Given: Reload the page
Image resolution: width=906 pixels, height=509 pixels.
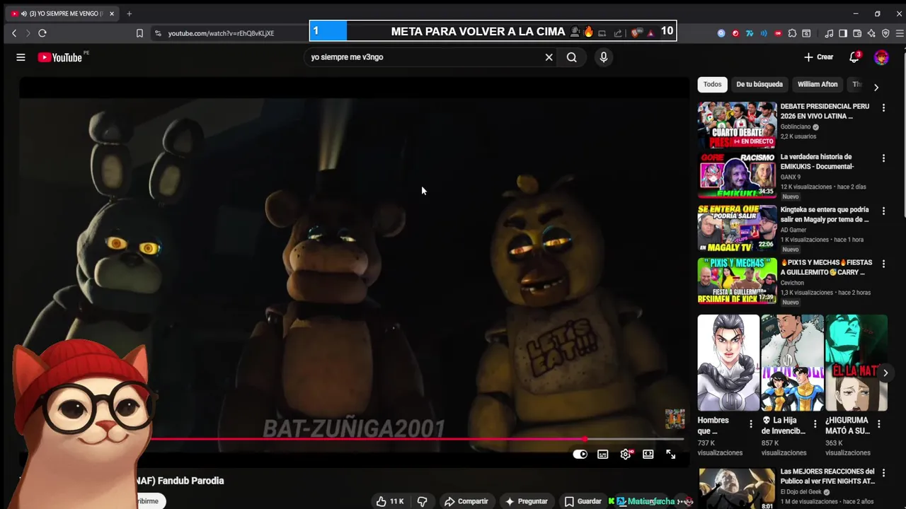Looking at the screenshot, I should click(x=42, y=33).
